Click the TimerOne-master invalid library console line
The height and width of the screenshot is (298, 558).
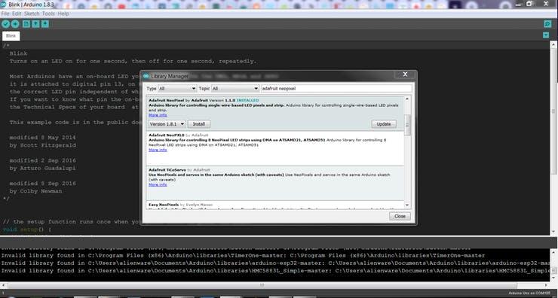pos(243,255)
